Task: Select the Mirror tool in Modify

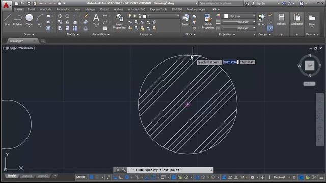Action: [67, 22]
